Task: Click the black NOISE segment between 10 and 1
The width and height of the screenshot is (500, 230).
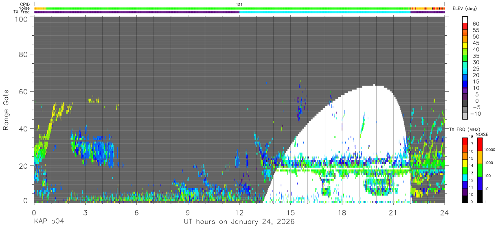Action: [480, 196]
